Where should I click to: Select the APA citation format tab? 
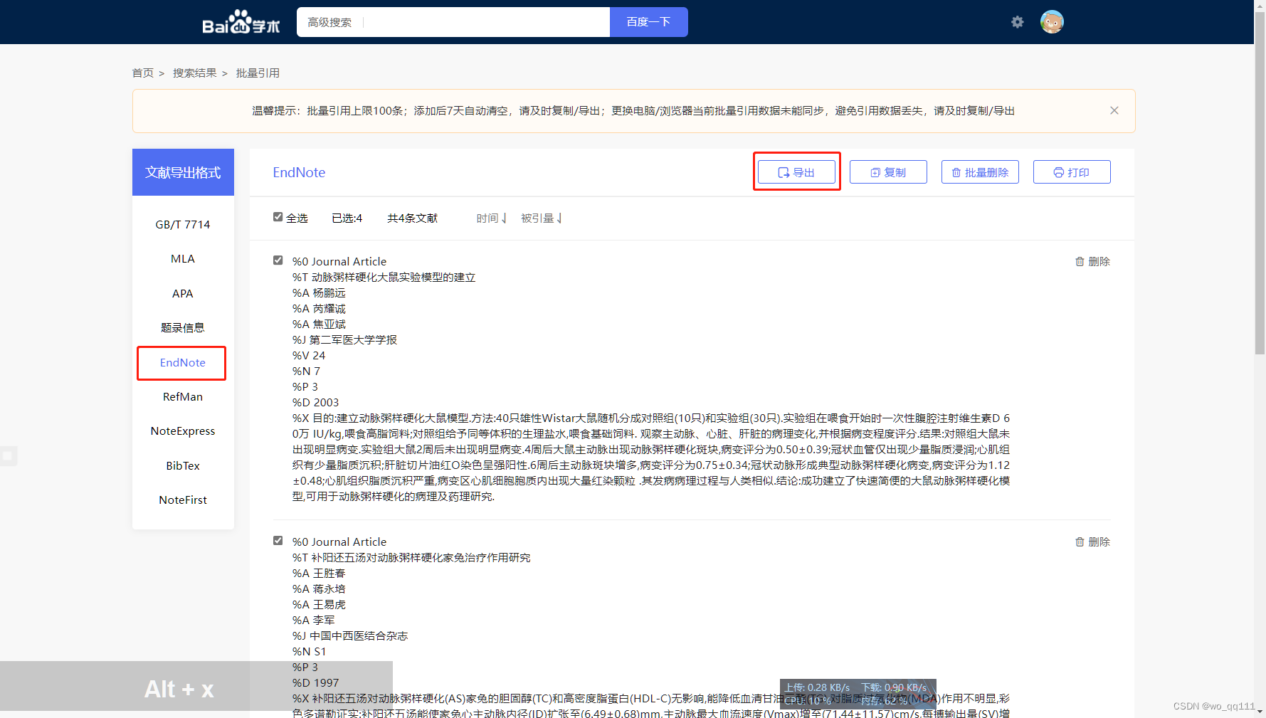(x=182, y=293)
